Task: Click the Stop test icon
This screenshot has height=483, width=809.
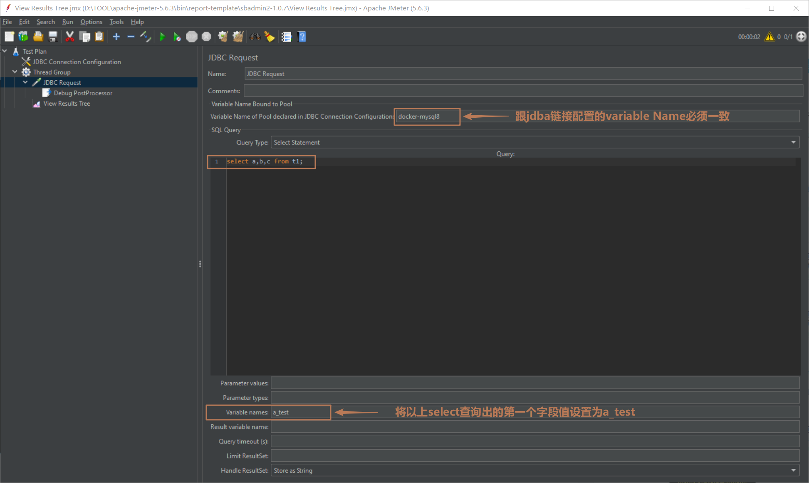Action: 192,37
